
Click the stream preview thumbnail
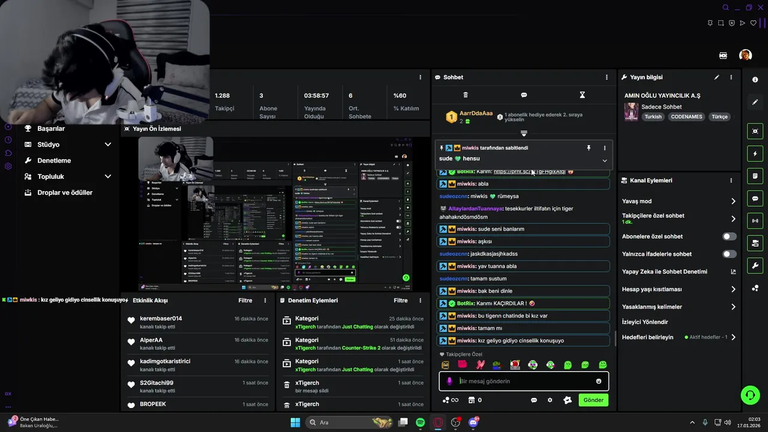coord(275,214)
